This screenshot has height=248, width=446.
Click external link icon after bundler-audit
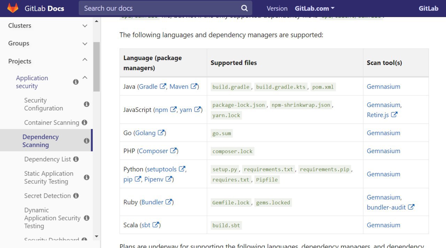click(x=411, y=207)
